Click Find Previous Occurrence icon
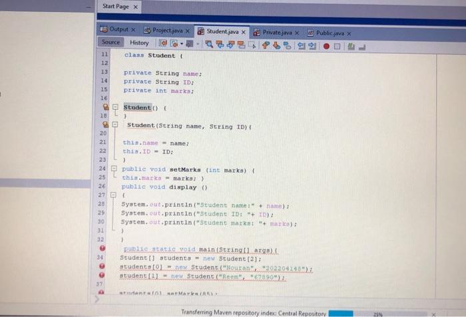466x317 pixels. tap(220, 45)
